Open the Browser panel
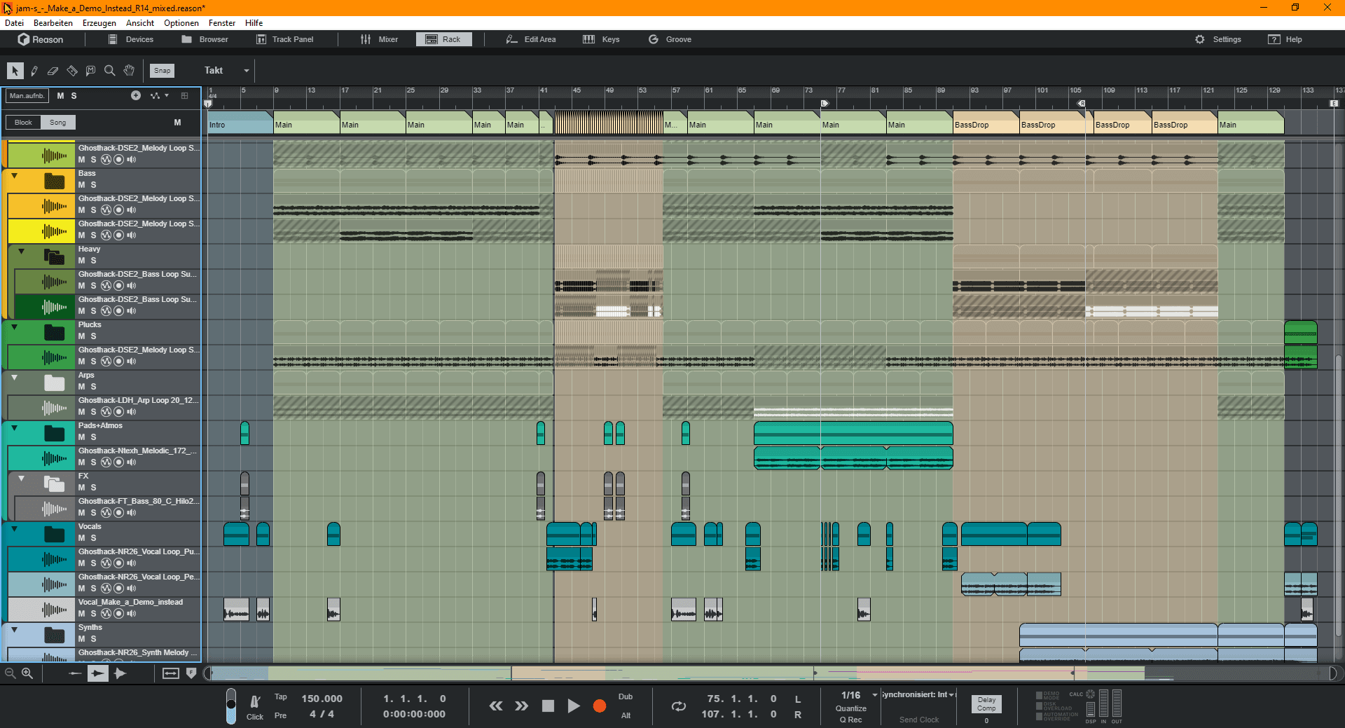The image size is (1345, 728). click(x=205, y=39)
